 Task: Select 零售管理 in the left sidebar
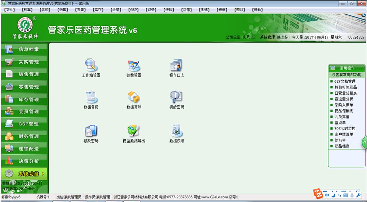(24, 87)
